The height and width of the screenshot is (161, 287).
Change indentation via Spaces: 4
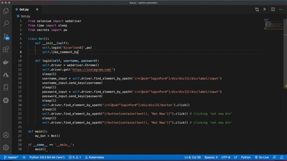tap(211, 157)
